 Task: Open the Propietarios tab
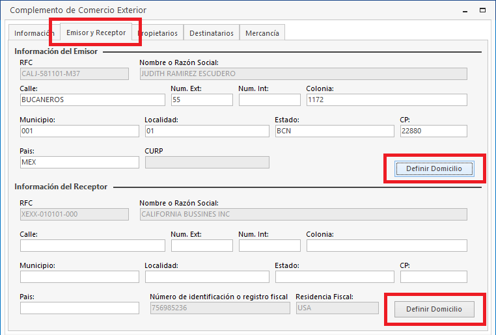159,33
